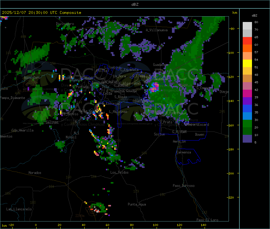The width and height of the screenshot is (270, 229).
Task: Click the dBZ title at top
Action: (x=135, y=5)
